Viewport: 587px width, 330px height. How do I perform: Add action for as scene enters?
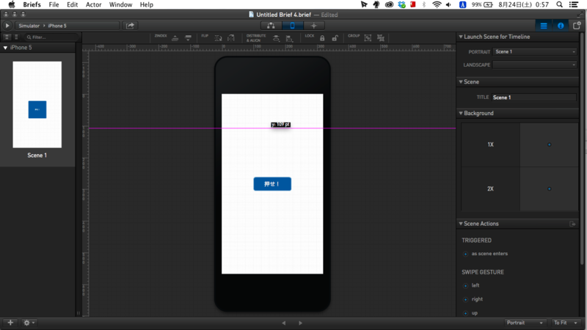pos(465,254)
